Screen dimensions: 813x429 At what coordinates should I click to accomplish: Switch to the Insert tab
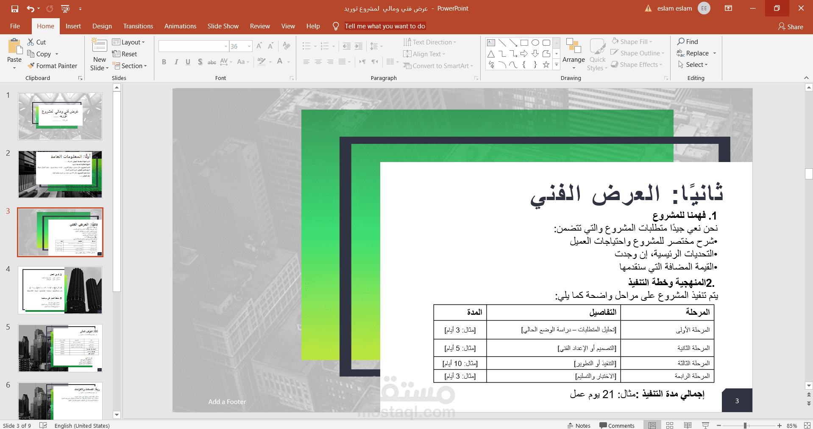73,26
